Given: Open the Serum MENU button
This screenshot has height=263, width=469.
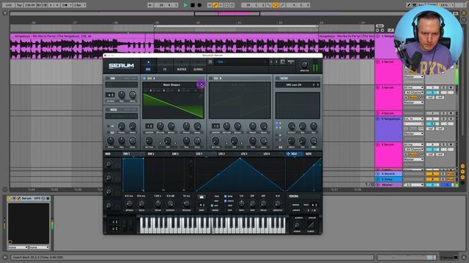Looking at the screenshot, I should click(291, 61).
